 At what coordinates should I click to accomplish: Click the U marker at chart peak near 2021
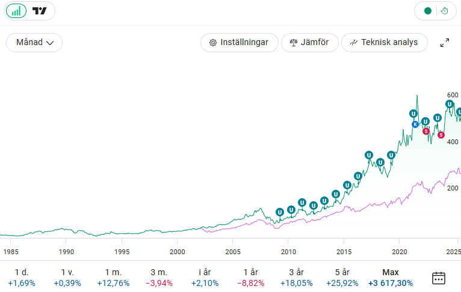tap(413, 114)
